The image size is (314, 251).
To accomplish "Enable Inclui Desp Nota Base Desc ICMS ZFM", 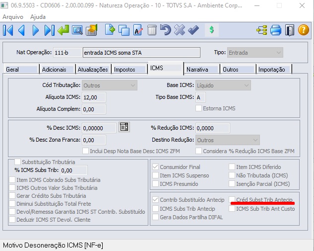I will pos(85,151).
